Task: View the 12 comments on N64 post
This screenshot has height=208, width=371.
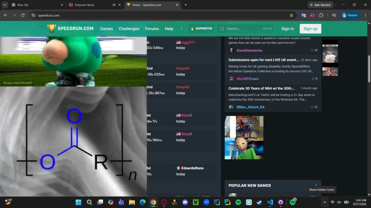Action: coord(314,107)
